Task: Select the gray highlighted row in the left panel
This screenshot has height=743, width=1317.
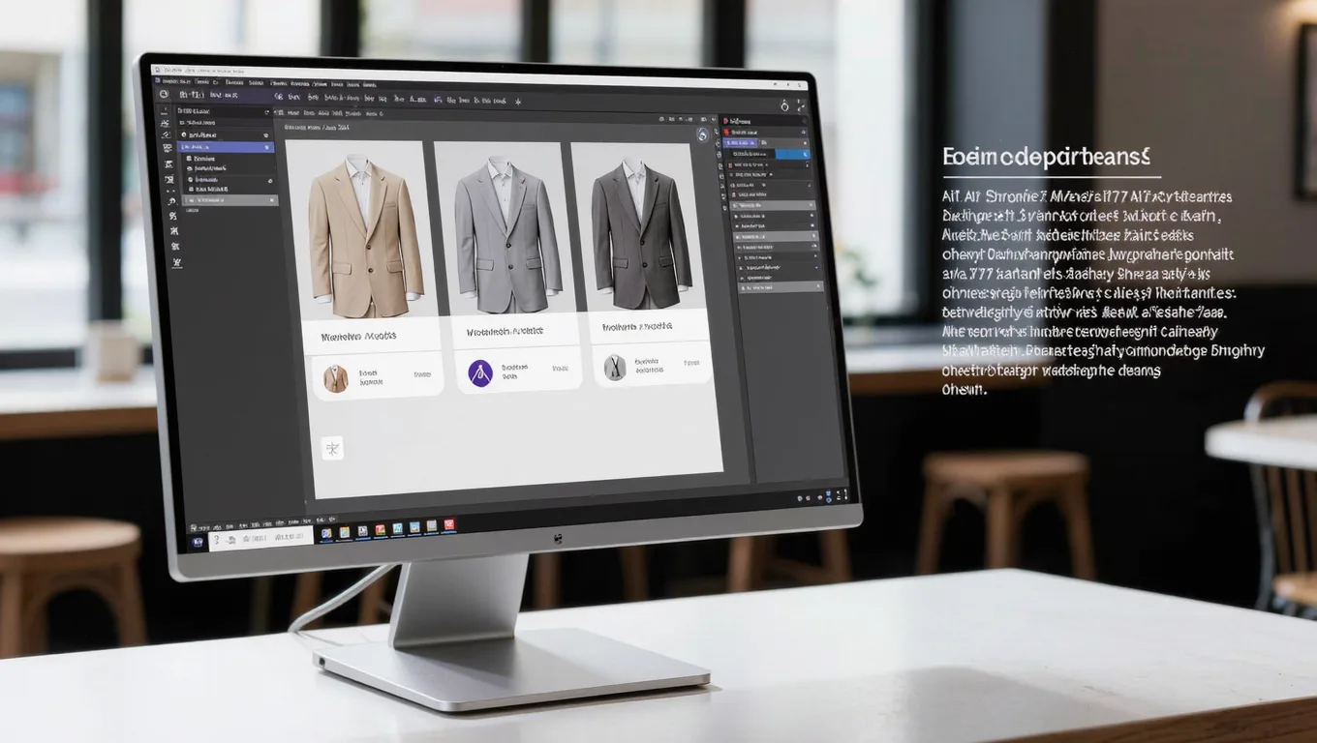Action: (230, 200)
